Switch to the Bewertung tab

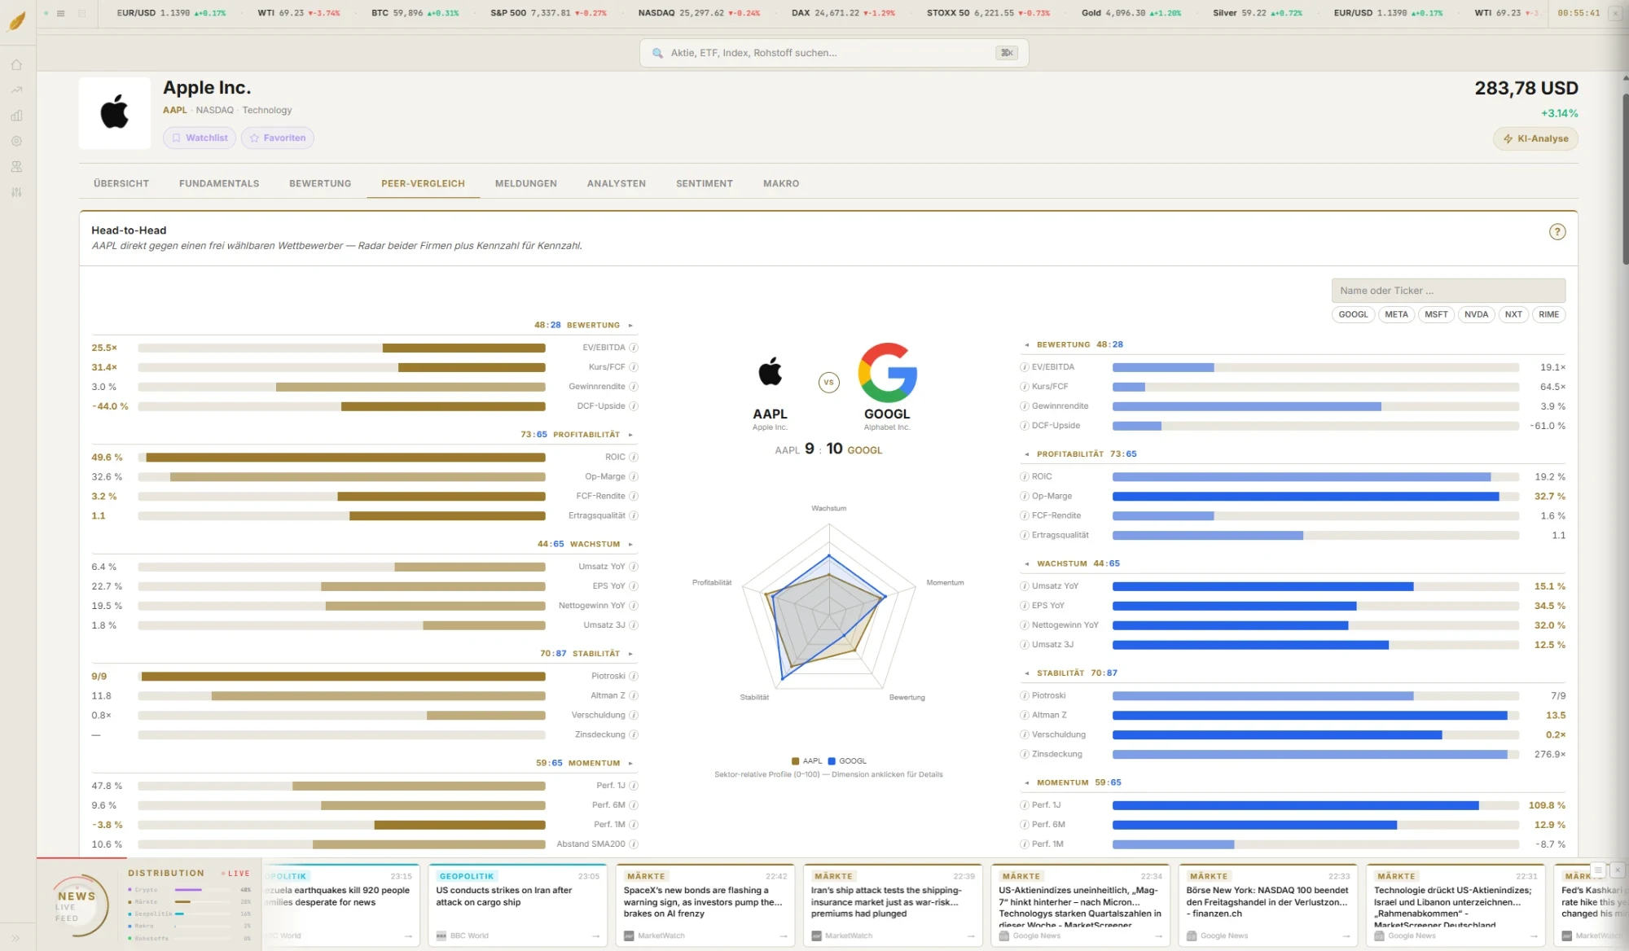[320, 184]
